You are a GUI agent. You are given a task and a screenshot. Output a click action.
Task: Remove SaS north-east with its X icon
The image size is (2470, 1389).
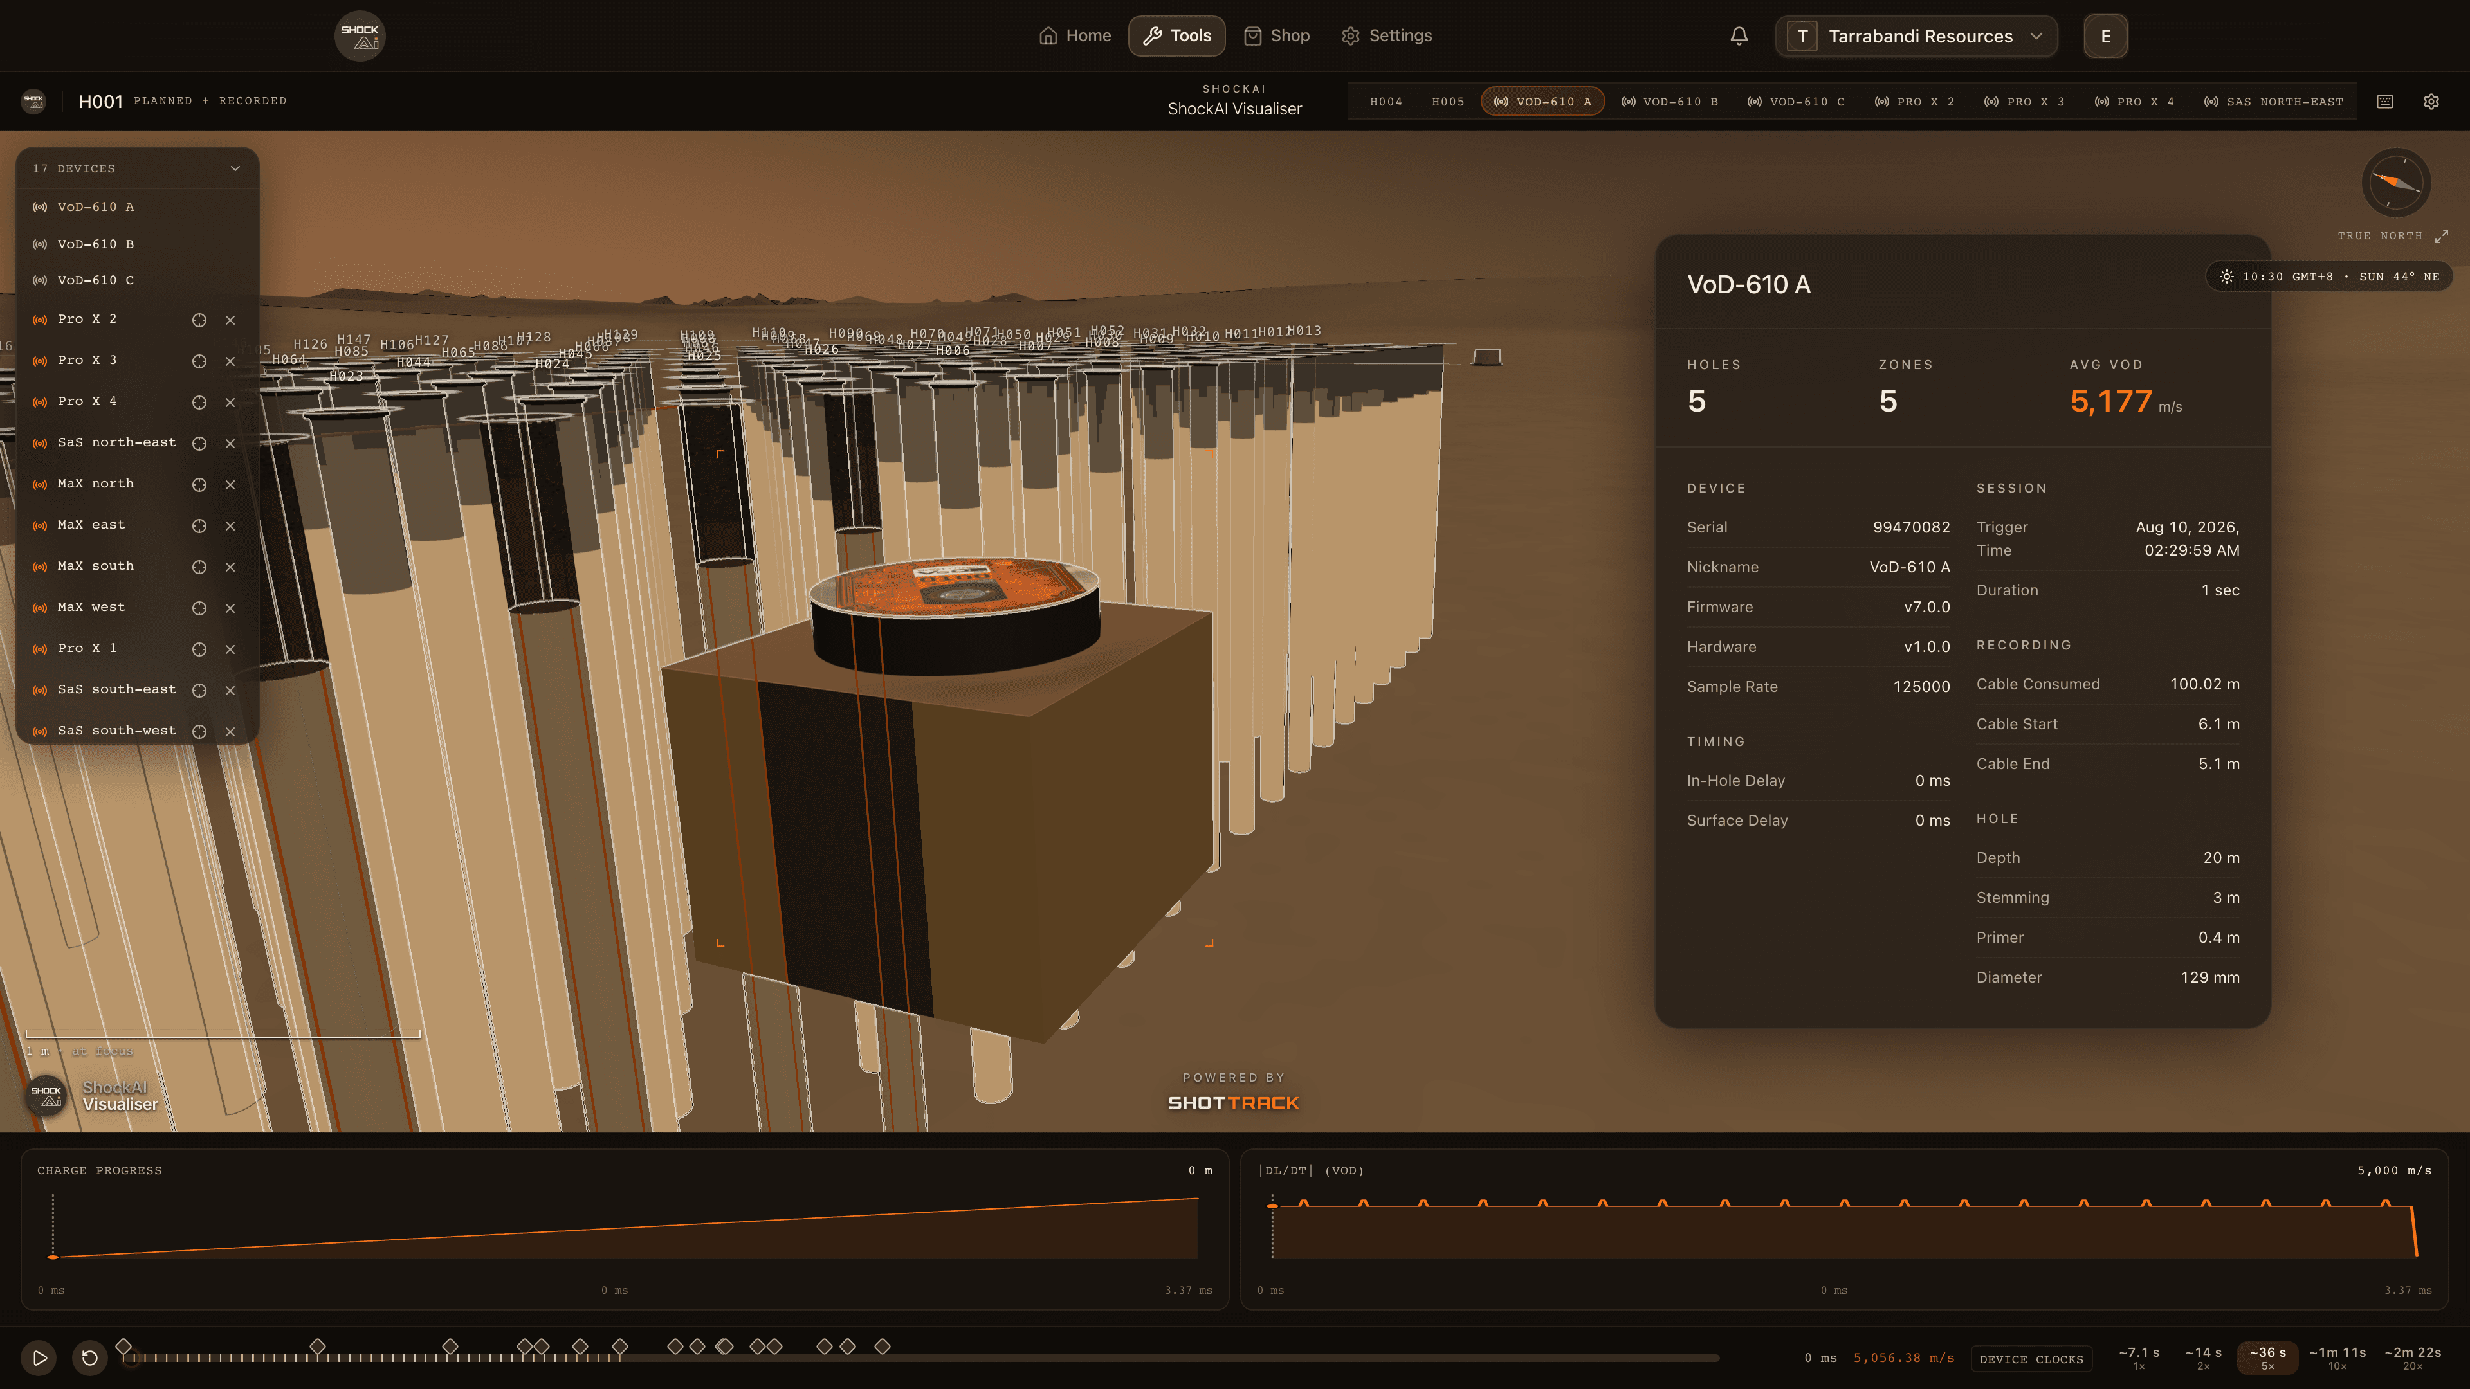(230, 443)
